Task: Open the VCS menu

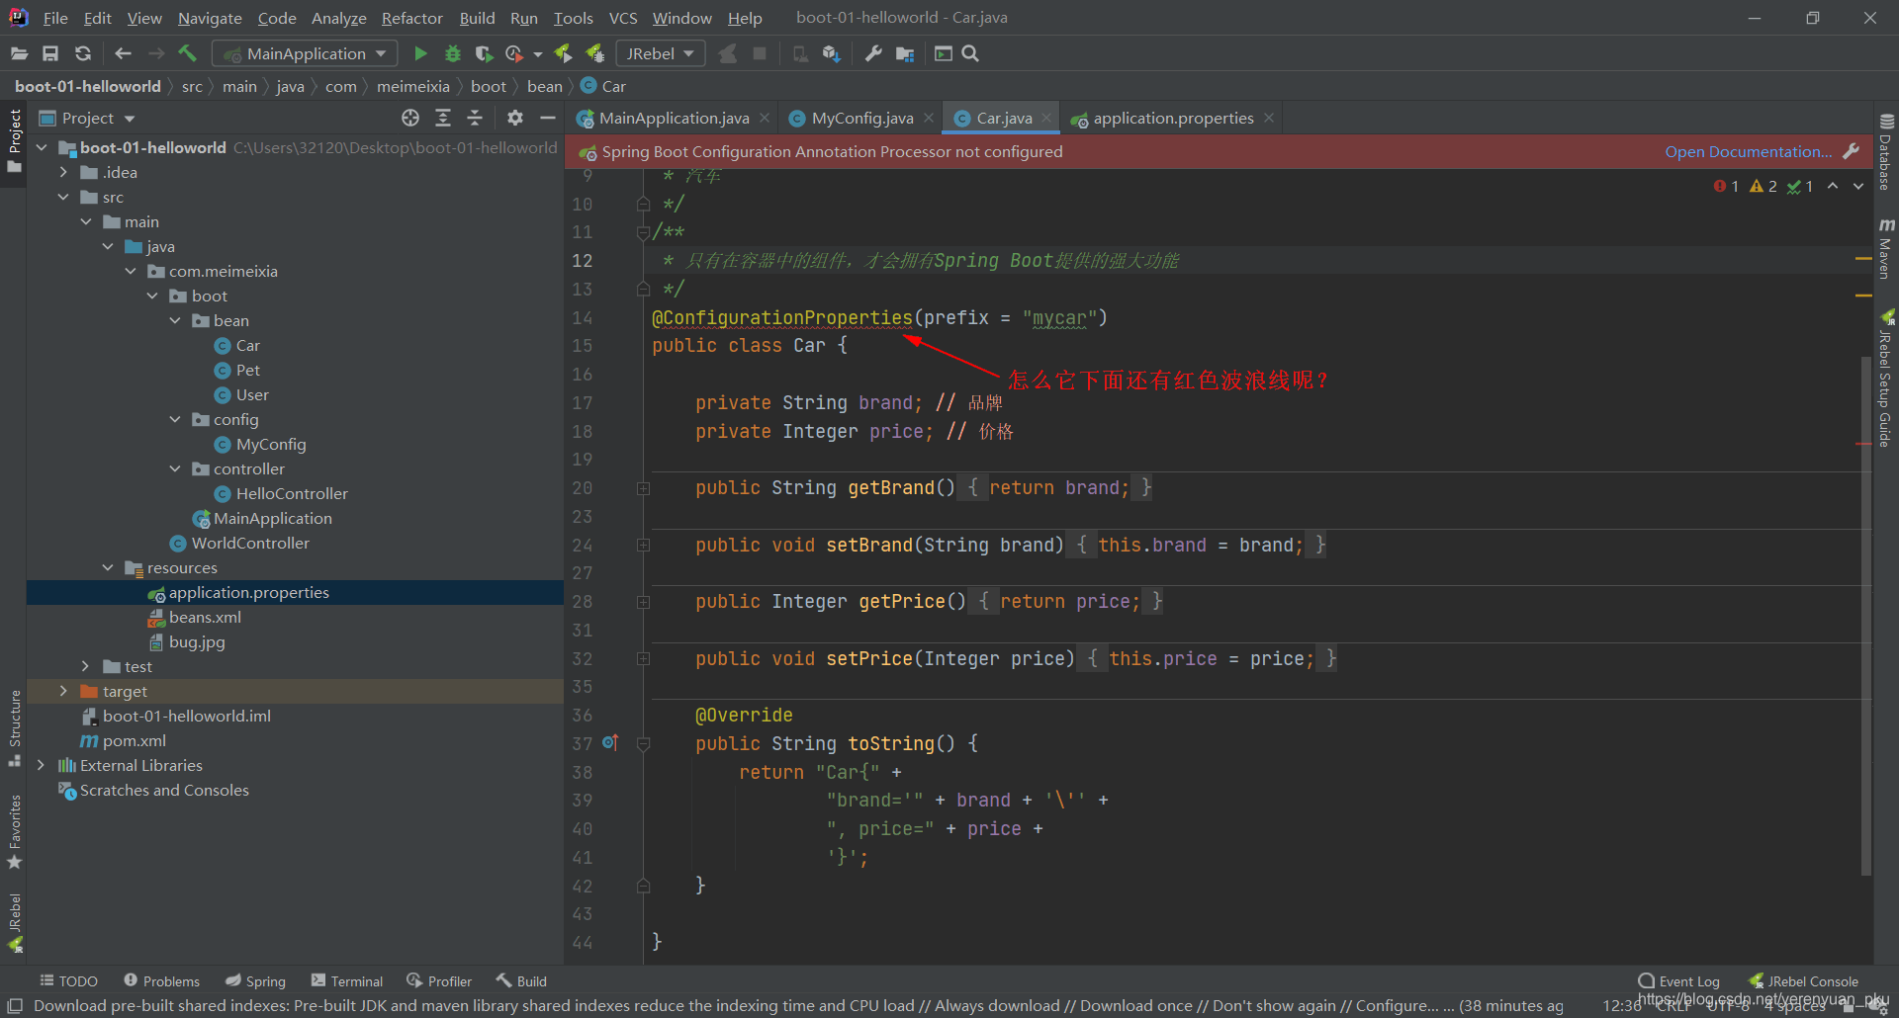Action: click(623, 18)
